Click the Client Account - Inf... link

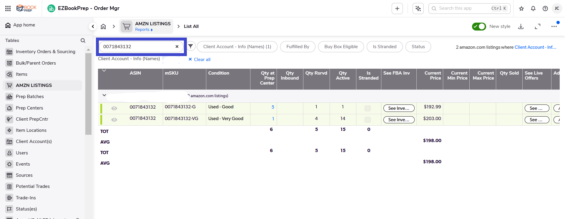[535, 47]
